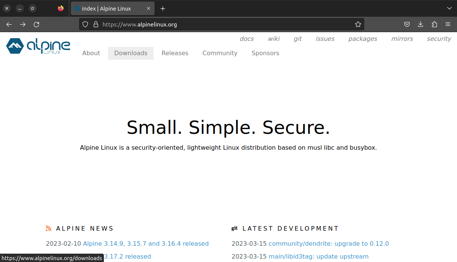Click the ALPINE NEWS heading
The width and height of the screenshot is (457, 262).
coord(85,228)
